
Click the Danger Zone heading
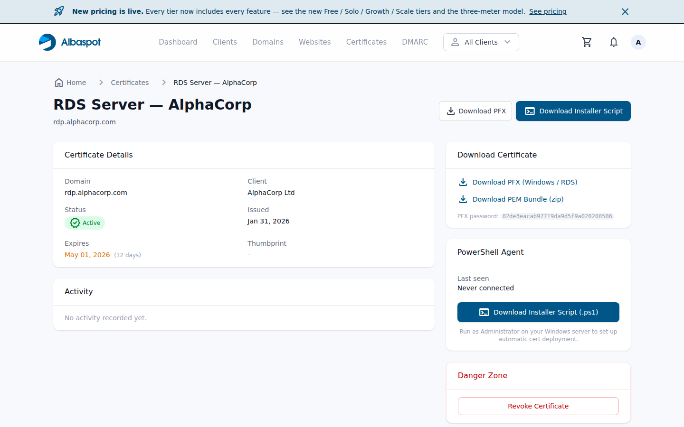click(483, 375)
